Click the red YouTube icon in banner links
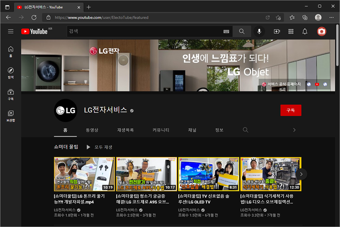340x227 pixels. 317,84
